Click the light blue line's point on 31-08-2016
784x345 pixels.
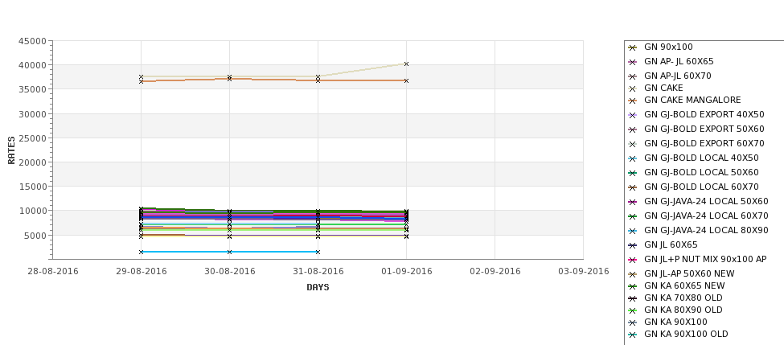click(318, 252)
